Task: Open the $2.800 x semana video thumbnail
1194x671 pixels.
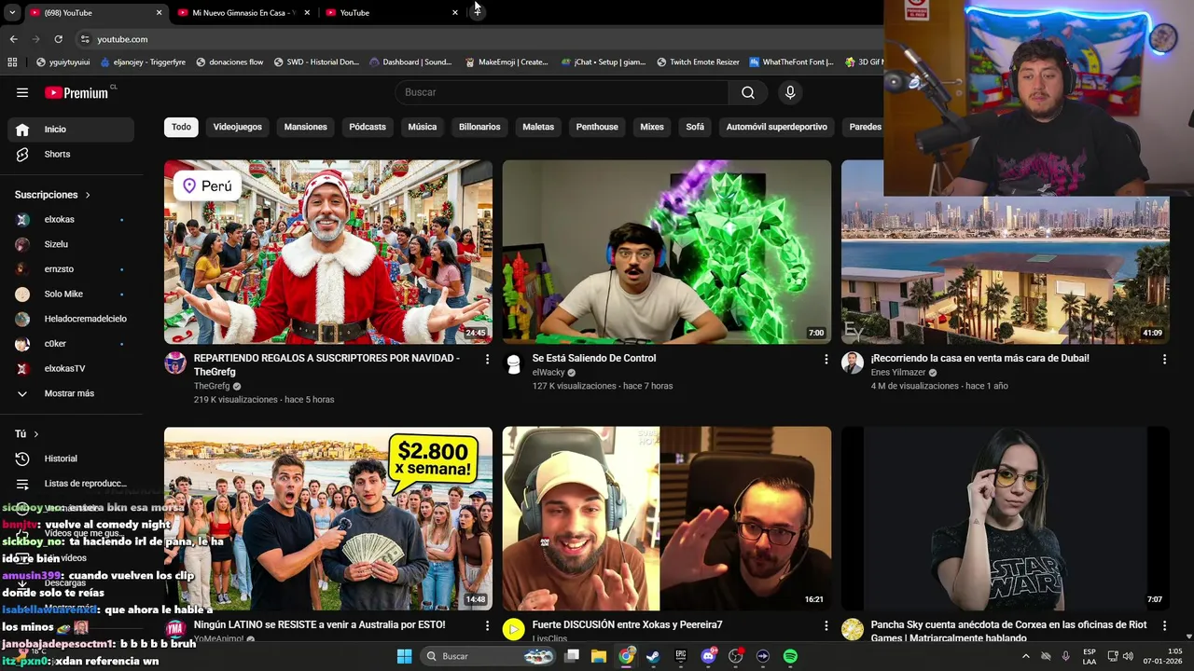Action: coord(328,518)
